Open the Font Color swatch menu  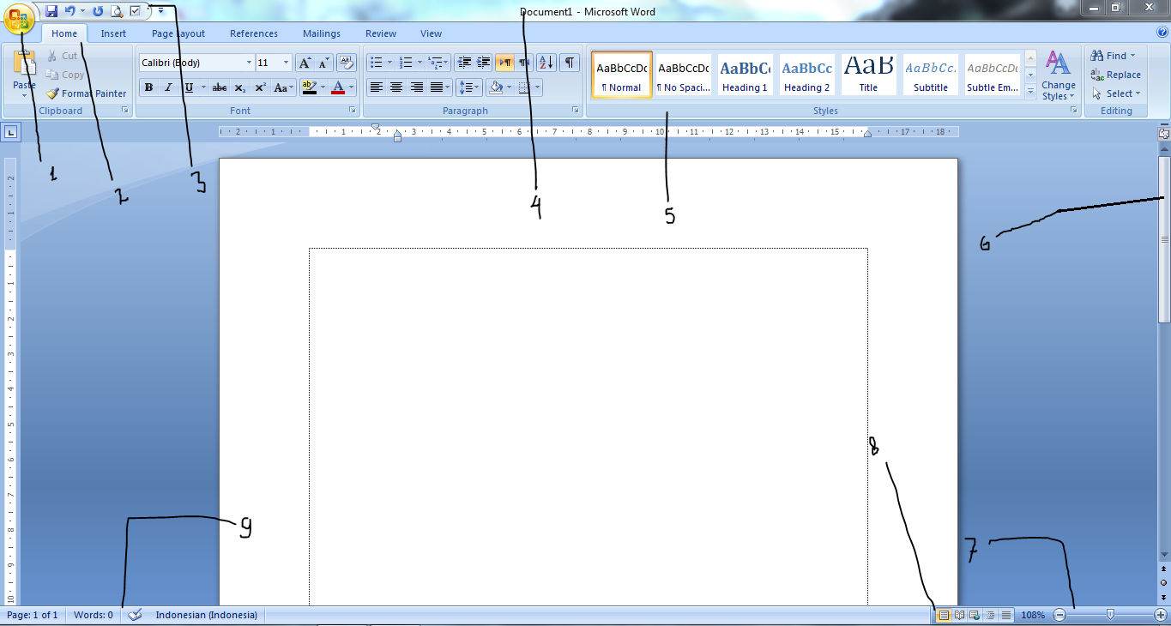pyautogui.click(x=349, y=87)
